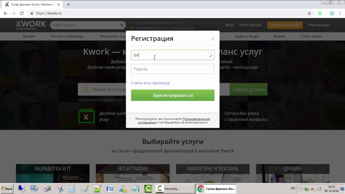Image resolution: width=345 pixels, height=194 pixels.
Task: Open a new tab with the plus button
Action: [x=68, y=5]
